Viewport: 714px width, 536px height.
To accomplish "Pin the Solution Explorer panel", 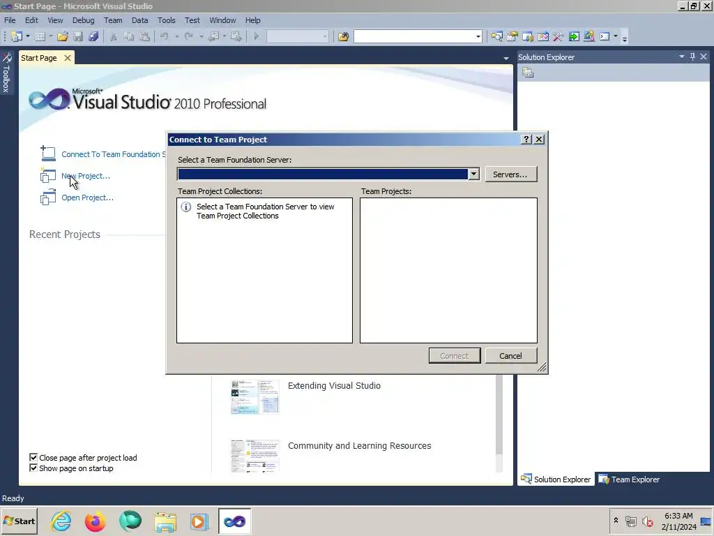I will [692, 57].
